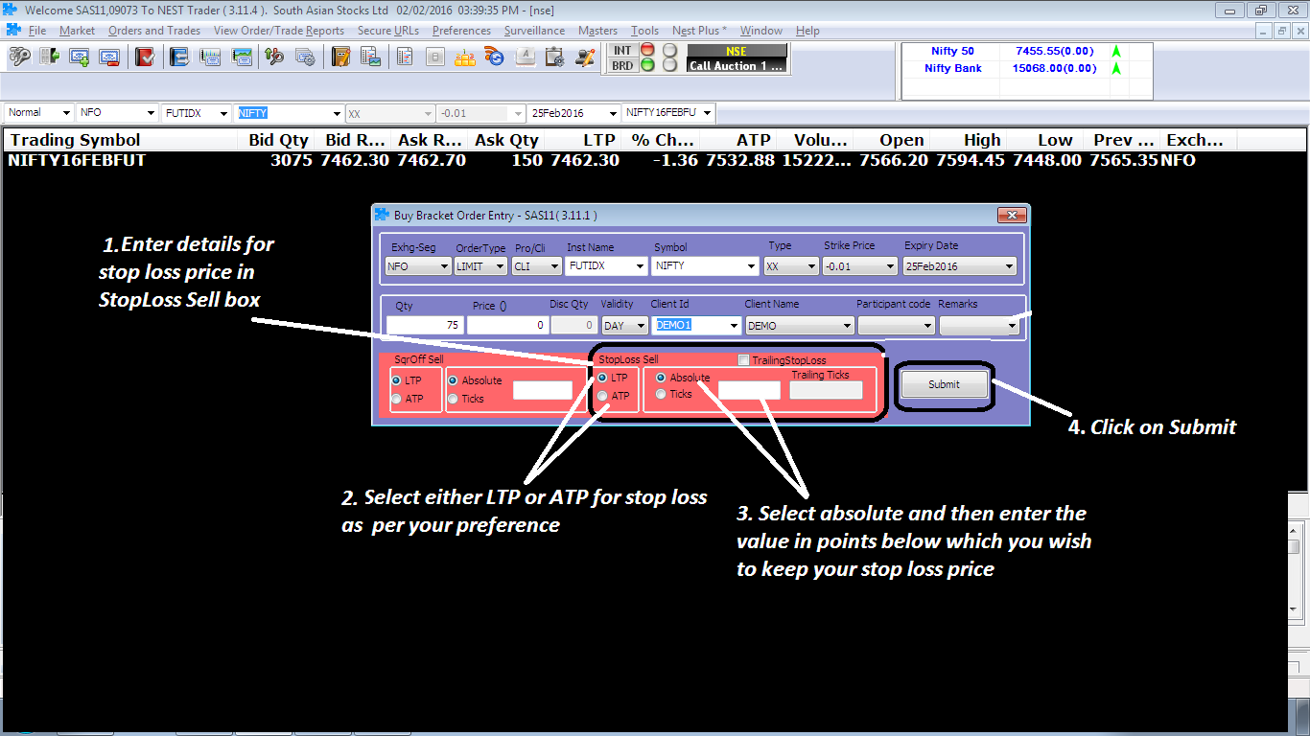Open the Market menu
Screen dimensions: 1310x736
coord(77,31)
